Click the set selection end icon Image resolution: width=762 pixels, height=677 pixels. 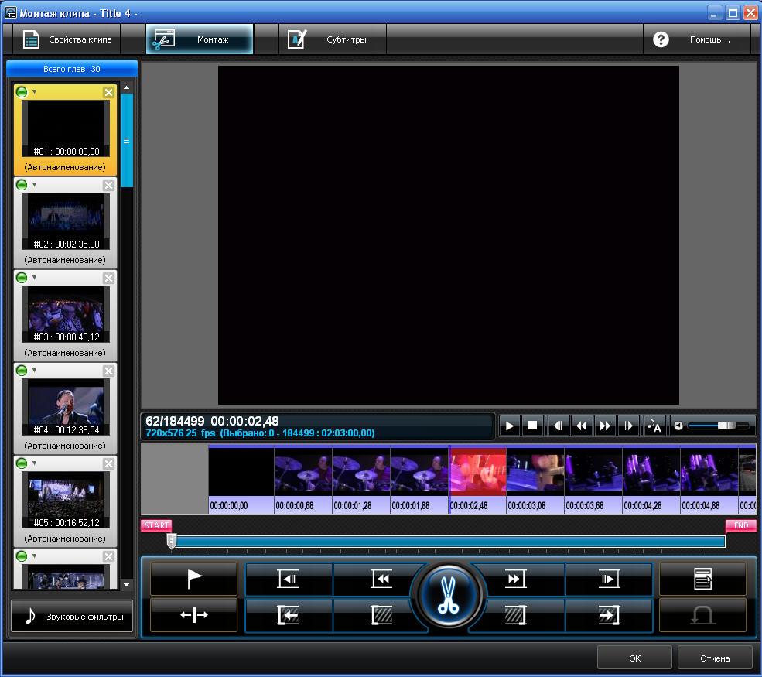[x=608, y=615]
